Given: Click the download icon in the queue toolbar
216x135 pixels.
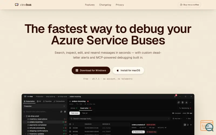Looking at the screenshot, I should pos(186,102).
